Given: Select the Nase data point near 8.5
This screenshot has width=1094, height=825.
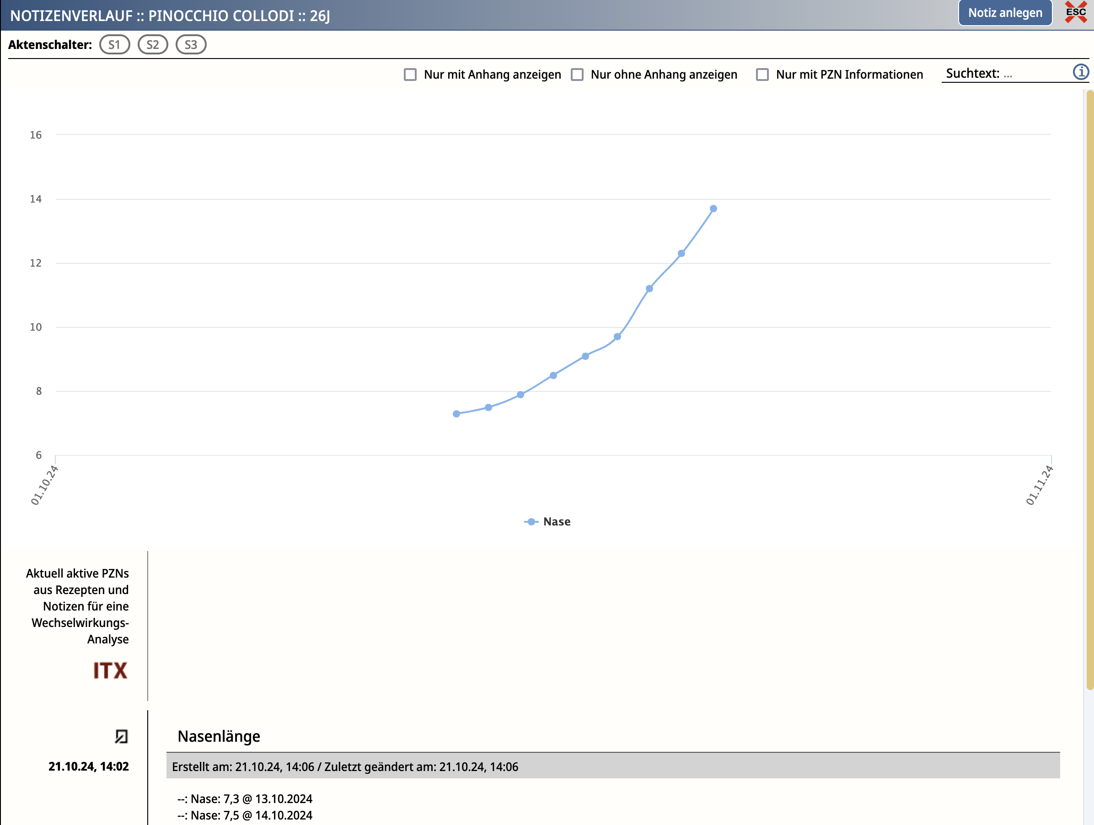Looking at the screenshot, I should click(x=553, y=375).
